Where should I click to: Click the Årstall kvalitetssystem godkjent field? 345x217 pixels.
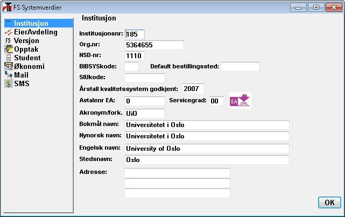193,89
